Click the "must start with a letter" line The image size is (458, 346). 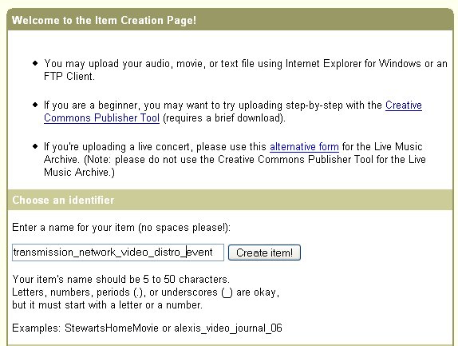coord(107,305)
